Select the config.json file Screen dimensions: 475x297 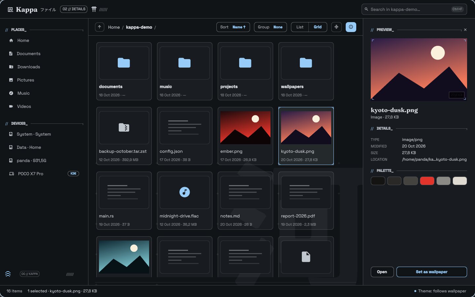[185, 136]
